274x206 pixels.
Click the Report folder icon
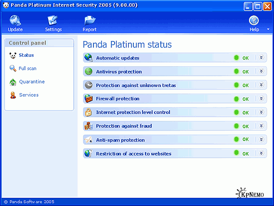coord(90,20)
